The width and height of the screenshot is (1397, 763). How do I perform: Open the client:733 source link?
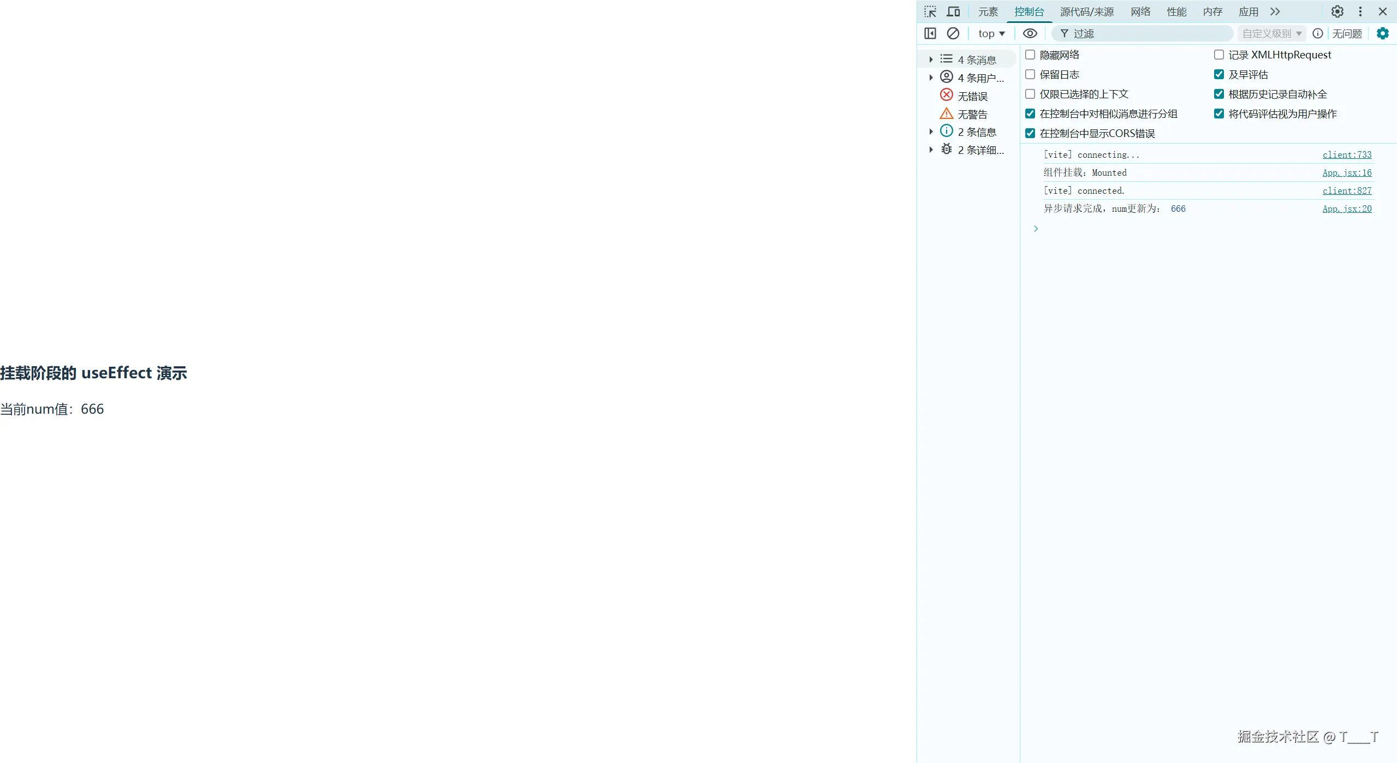pyautogui.click(x=1346, y=154)
